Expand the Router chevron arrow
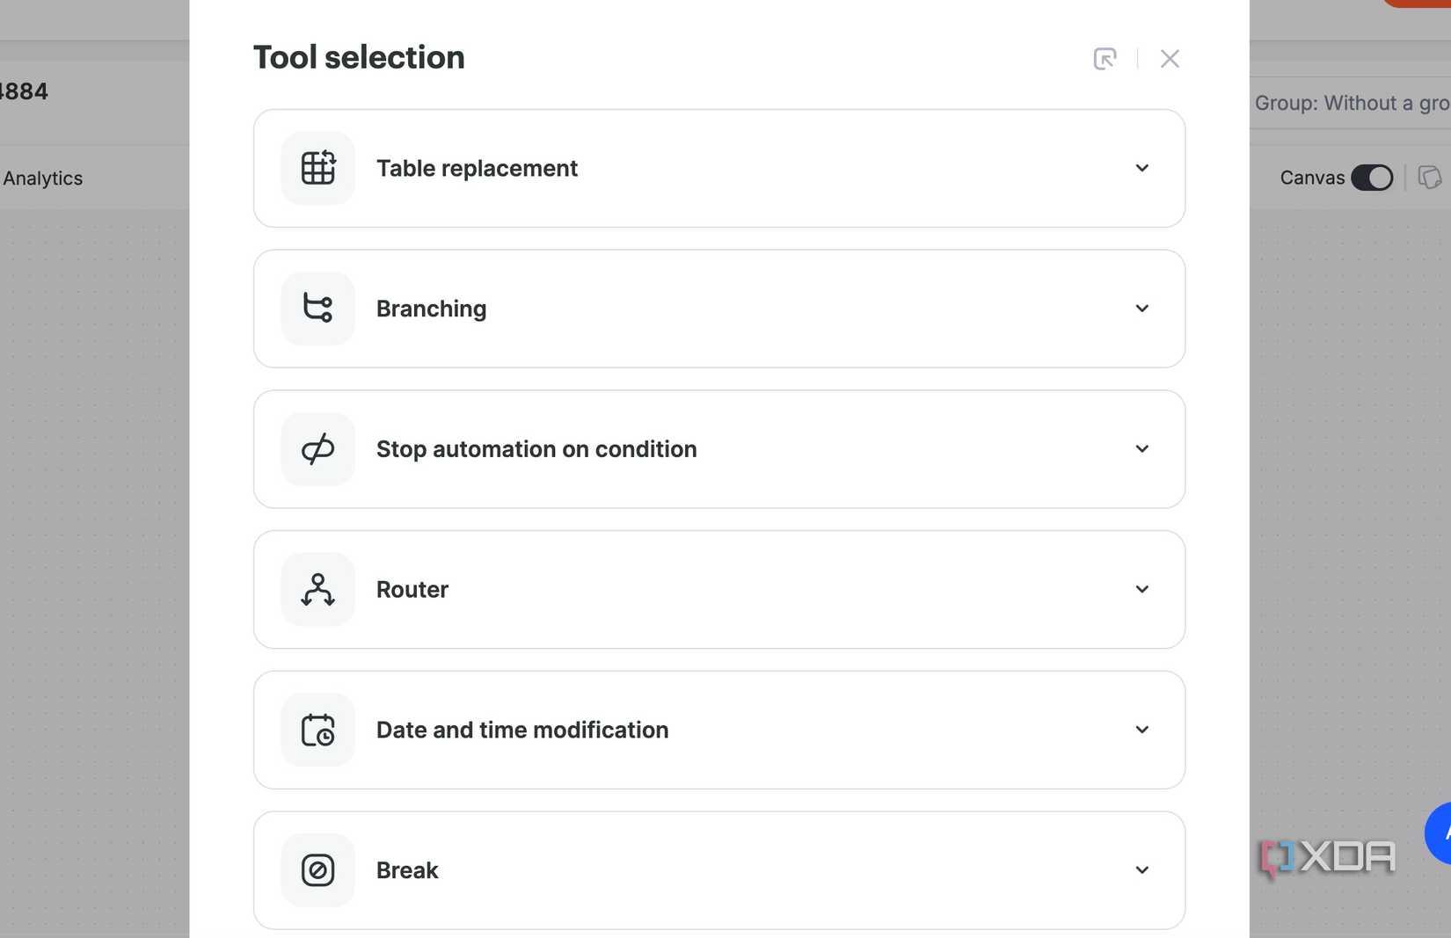The width and height of the screenshot is (1451, 938). pos(1141,589)
